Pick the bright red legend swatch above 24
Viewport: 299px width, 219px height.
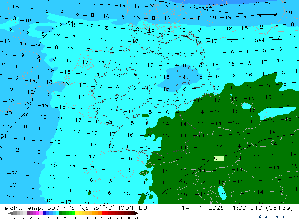103,213
